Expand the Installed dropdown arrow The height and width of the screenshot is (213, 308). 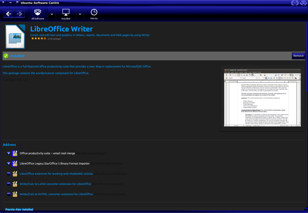coord(80,14)
